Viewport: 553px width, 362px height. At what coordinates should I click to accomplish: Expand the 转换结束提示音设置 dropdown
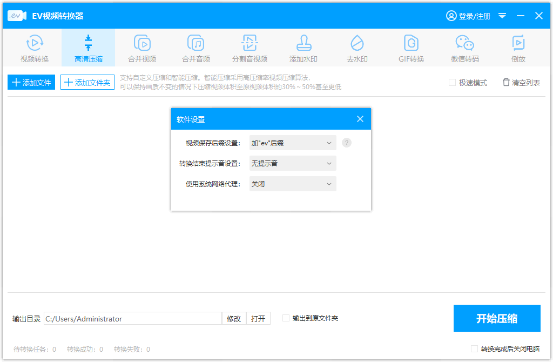click(292, 163)
